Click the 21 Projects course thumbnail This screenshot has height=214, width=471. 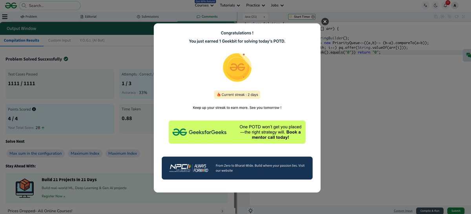pyautogui.click(x=25, y=187)
